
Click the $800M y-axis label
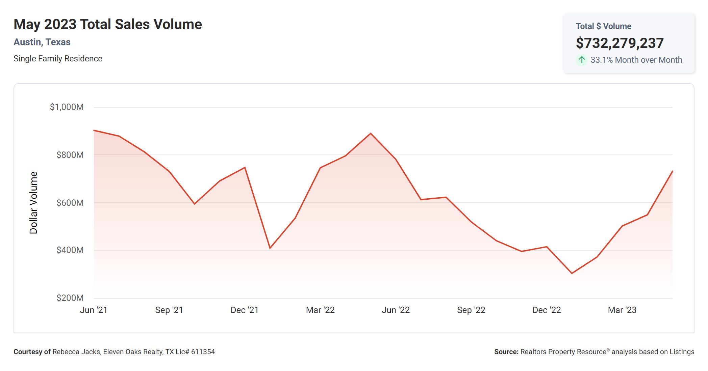(x=70, y=155)
